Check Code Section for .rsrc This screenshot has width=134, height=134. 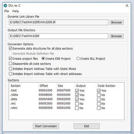point(99,104)
